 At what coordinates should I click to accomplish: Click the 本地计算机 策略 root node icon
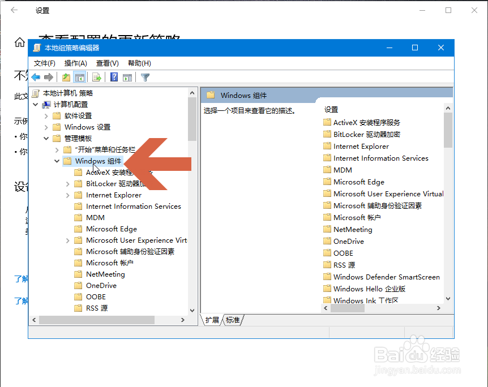(x=36, y=93)
